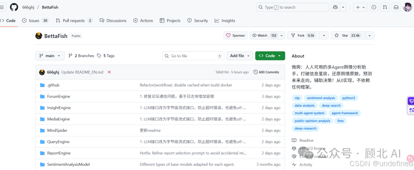This screenshot has width=414, height=170.
Task: Open the create new plus menu
Action: (360, 7)
